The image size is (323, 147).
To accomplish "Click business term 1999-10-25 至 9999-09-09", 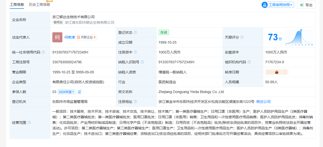I will tap(73, 72).
